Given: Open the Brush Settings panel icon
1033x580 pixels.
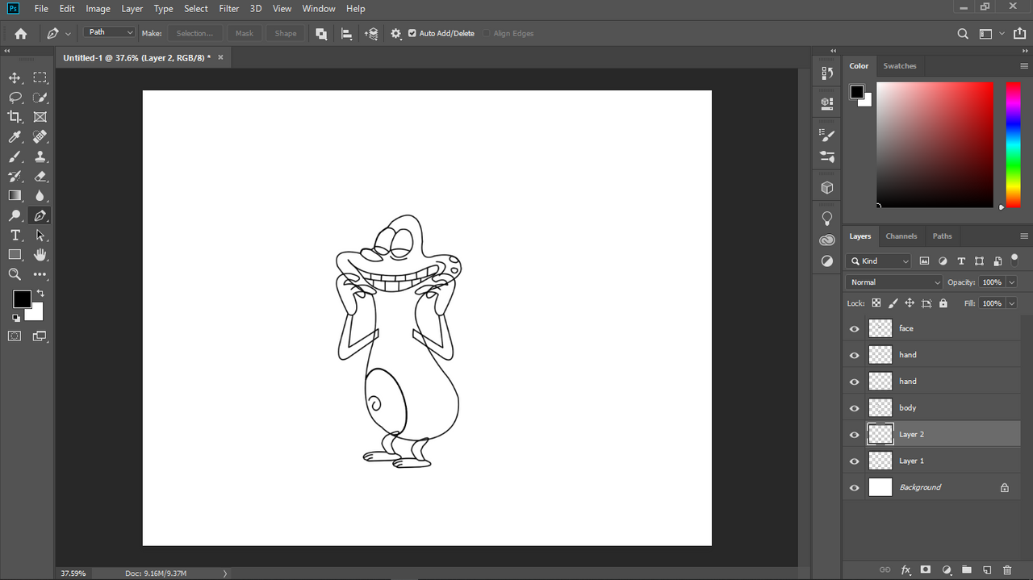Looking at the screenshot, I should (x=827, y=135).
